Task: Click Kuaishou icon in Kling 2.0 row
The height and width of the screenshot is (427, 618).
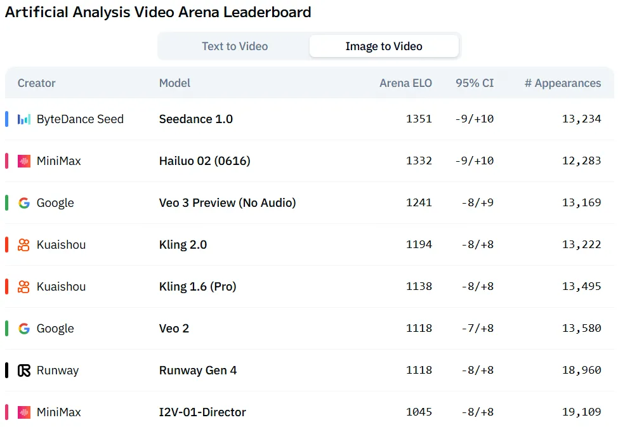Action: (24, 245)
